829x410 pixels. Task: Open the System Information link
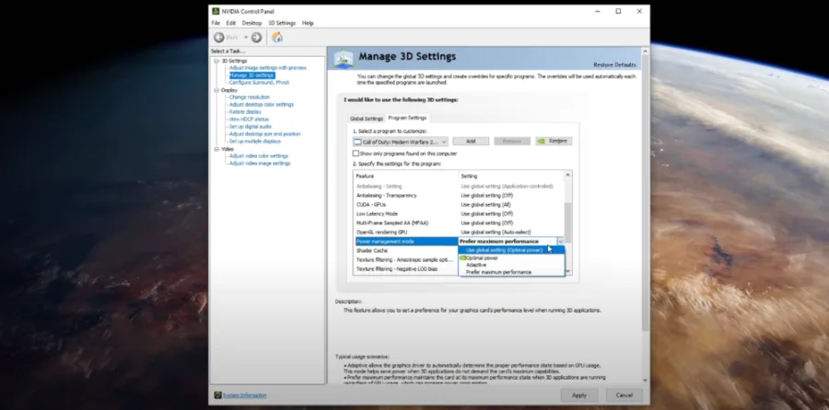coord(244,395)
